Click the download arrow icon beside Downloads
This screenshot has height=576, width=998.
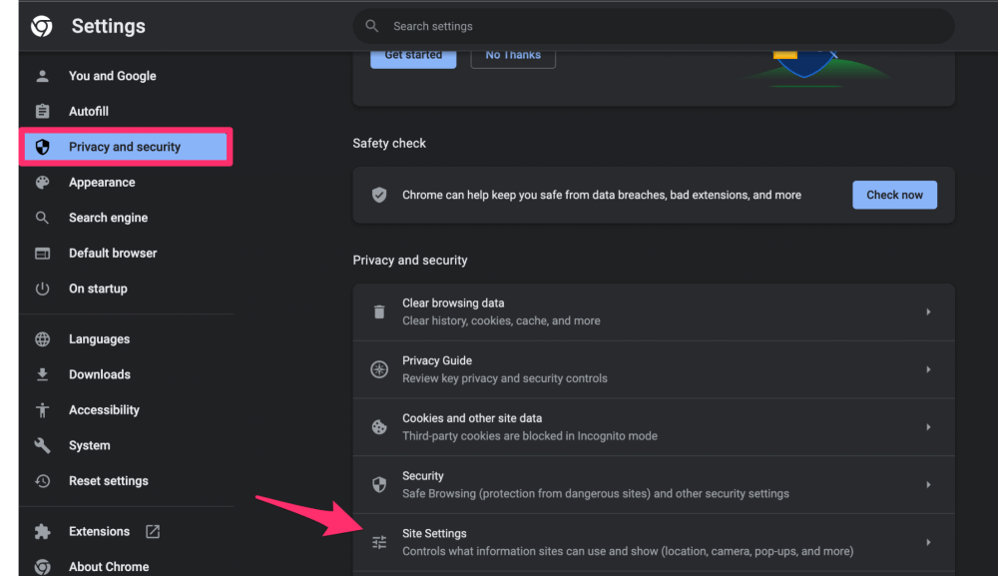point(43,375)
